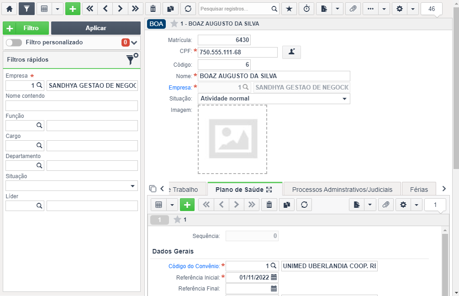
Task: Click the Aplicar button
Action: (96, 28)
